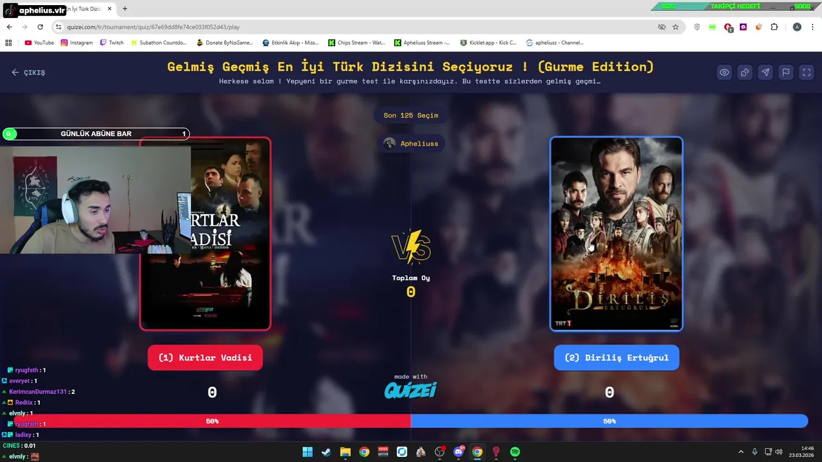Toggle fullscreen mode for the quiz
The image size is (822, 462).
[x=807, y=73]
